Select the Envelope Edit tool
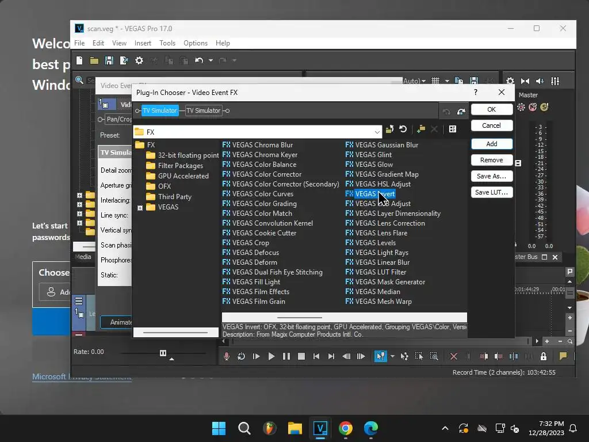The image size is (589, 442). coord(404,356)
